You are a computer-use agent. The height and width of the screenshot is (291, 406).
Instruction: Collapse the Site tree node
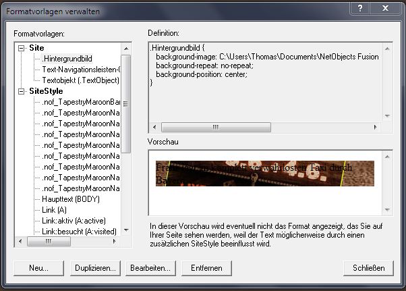coord(22,48)
